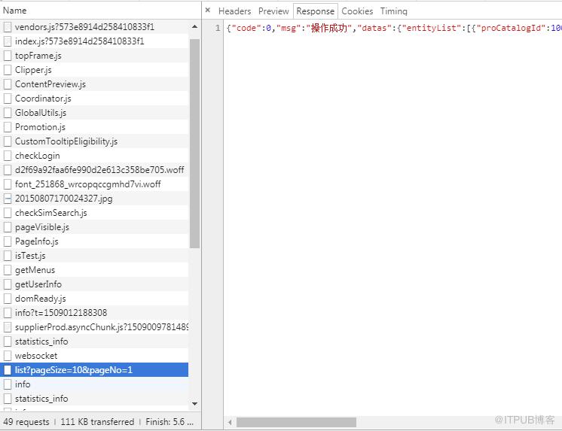Click file icon beside vendors.js request
Viewport: 562px width, 431px height.
[x=8, y=27]
